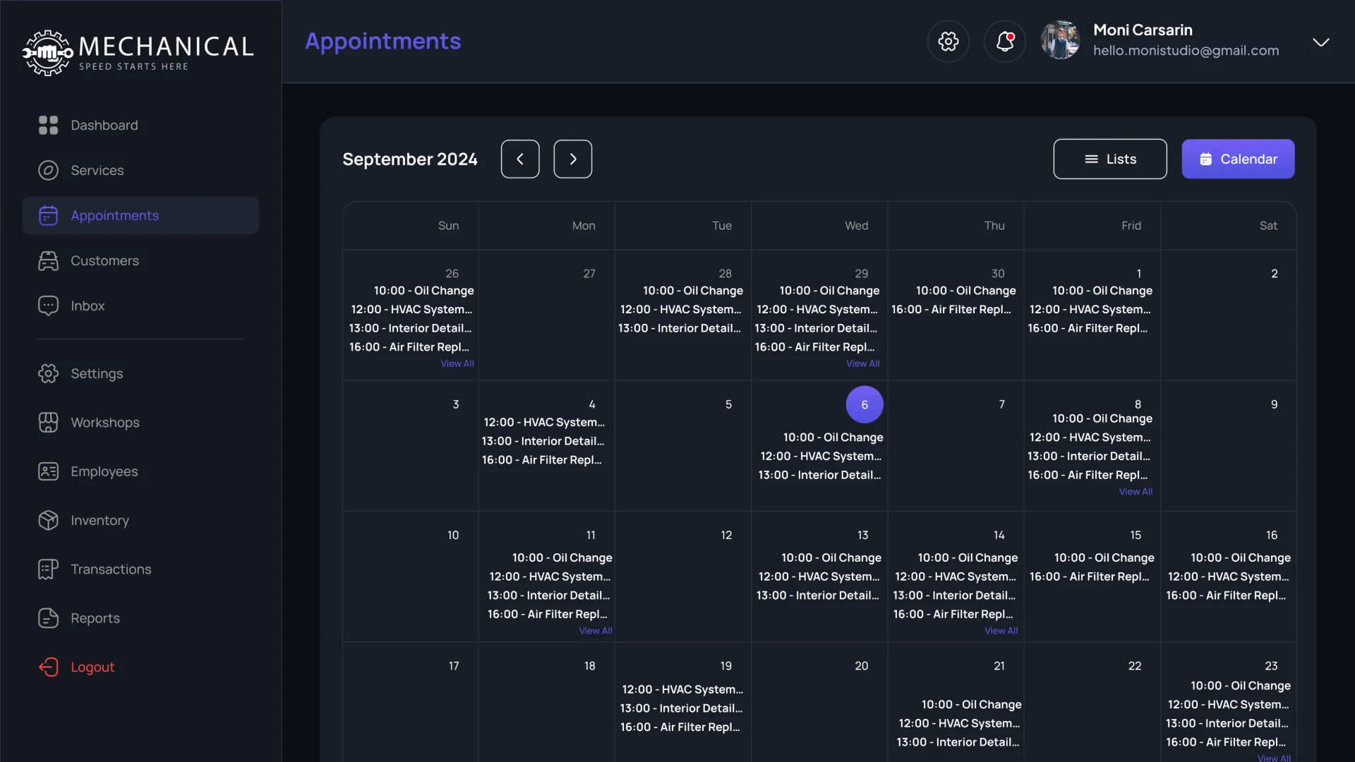Select the Services sidebar icon
The image size is (1355, 762).
(x=48, y=170)
